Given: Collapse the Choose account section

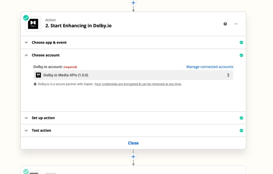Looking at the screenshot, I should pyautogui.click(x=133, y=55).
